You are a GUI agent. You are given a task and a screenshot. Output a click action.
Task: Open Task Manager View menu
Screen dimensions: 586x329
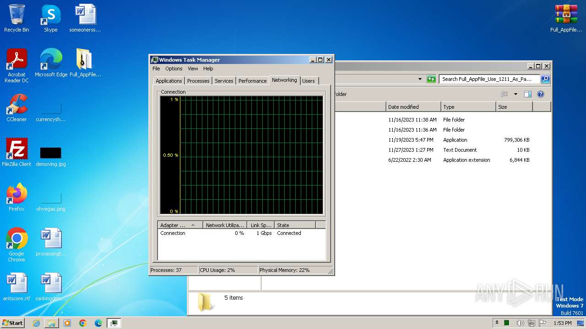193,69
